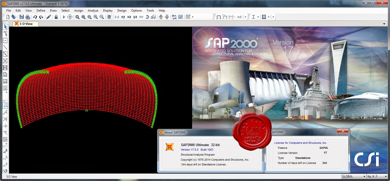The image size is (390, 181).
Task: Switch to yz plane view
Action: (x=135, y=17)
